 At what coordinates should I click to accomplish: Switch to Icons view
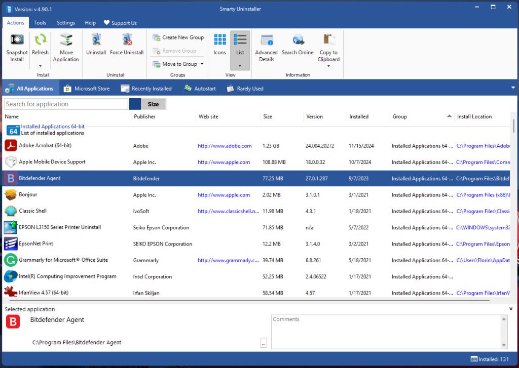click(220, 45)
